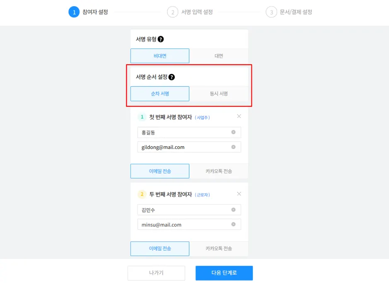389x283 pixels.
Task: Select the 대면 signature type
Action: pyautogui.click(x=219, y=56)
